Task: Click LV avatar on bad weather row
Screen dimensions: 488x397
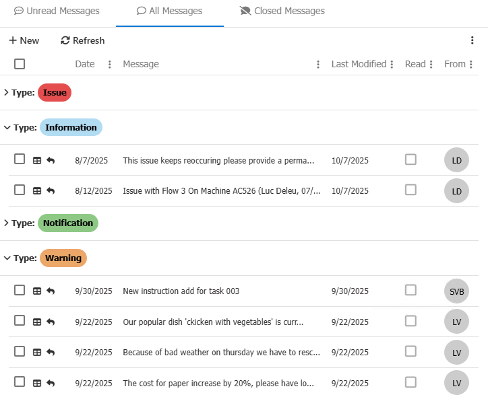Action: [x=456, y=353]
